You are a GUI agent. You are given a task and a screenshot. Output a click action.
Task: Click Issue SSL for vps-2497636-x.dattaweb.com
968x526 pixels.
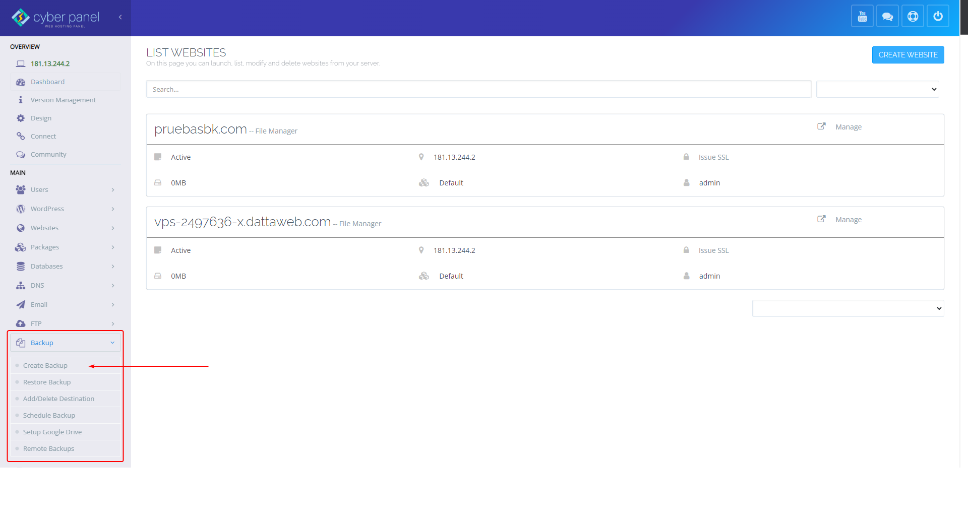pyautogui.click(x=713, y=250)
